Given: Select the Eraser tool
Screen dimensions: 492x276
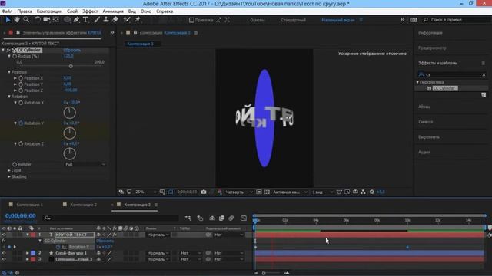Looking at the screenshot, I should 115,20.
